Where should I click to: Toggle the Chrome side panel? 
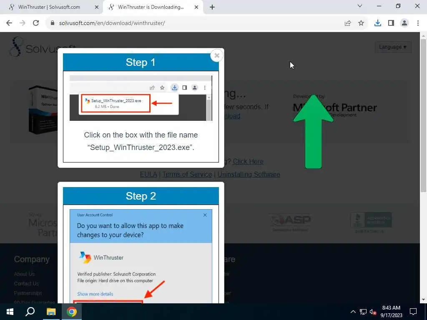pos(391,23)
